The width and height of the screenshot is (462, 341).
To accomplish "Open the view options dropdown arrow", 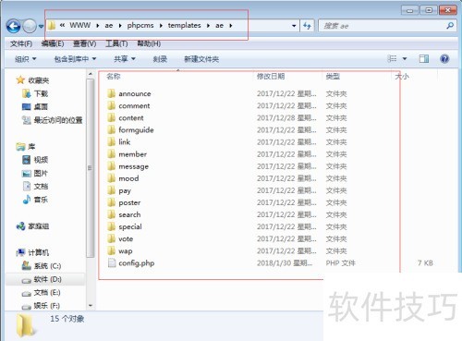I will tap(405, 58).
